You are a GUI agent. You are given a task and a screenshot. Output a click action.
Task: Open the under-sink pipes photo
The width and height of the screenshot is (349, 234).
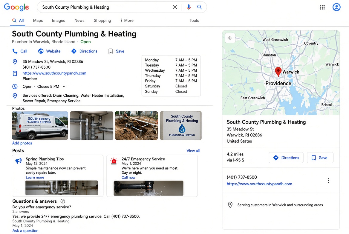click(91, 126)
